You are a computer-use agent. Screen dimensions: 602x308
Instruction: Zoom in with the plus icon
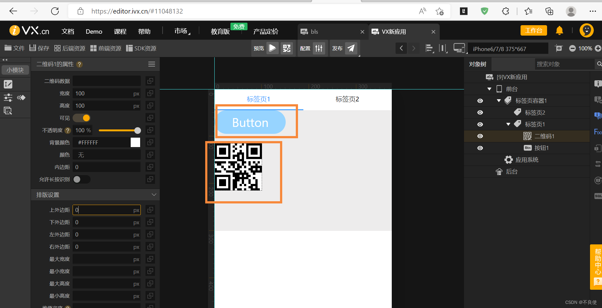pos(598,48)
